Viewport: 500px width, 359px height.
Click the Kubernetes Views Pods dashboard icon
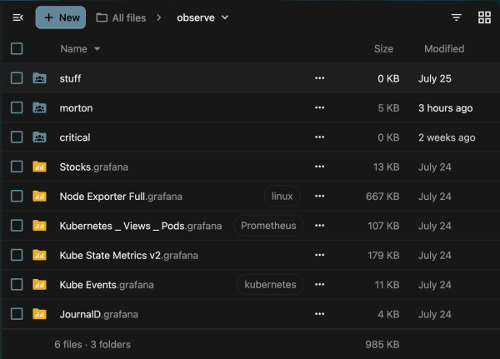pos(39,226)
